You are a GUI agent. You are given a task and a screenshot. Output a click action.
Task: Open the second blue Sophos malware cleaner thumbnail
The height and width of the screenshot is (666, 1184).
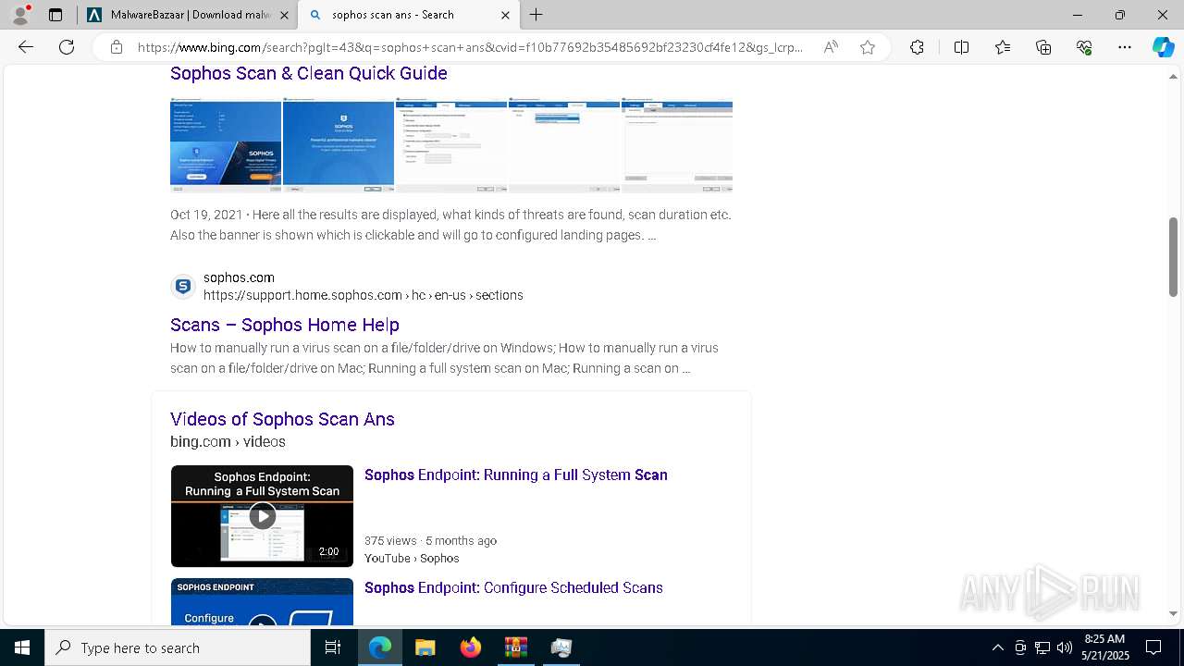tap(339, 145)
